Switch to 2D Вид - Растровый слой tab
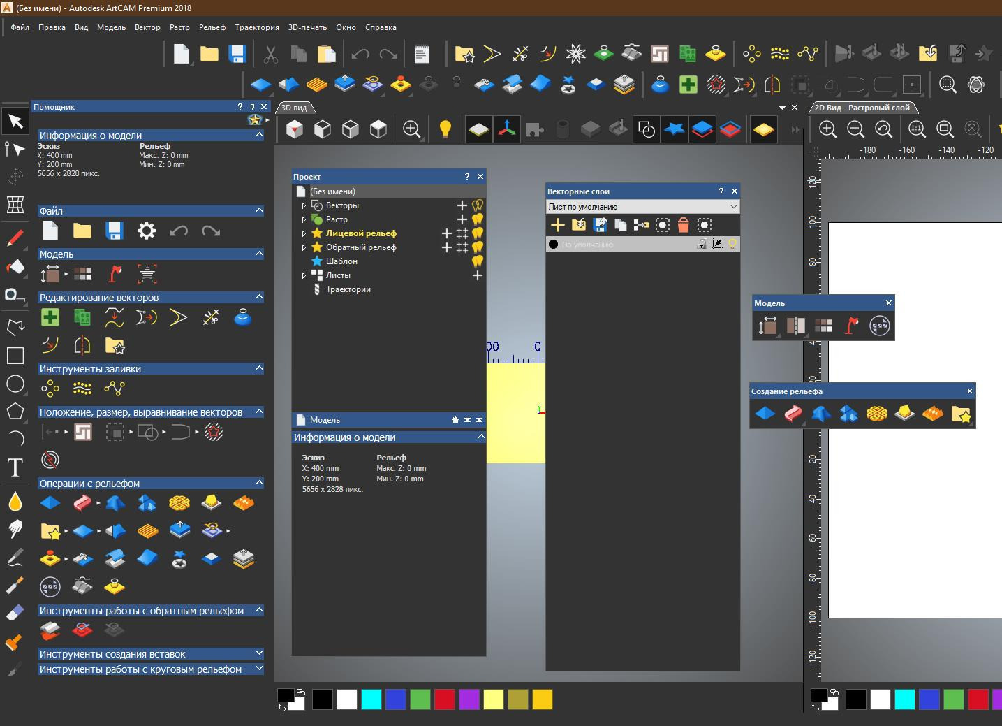 pyautogui.click(x=863, y=108)
